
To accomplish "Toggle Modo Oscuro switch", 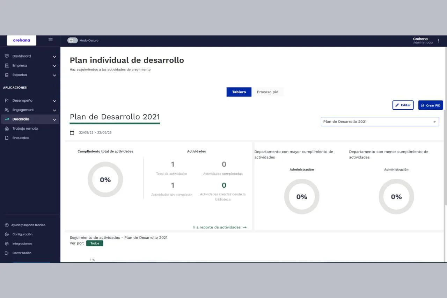I will 72,40.
